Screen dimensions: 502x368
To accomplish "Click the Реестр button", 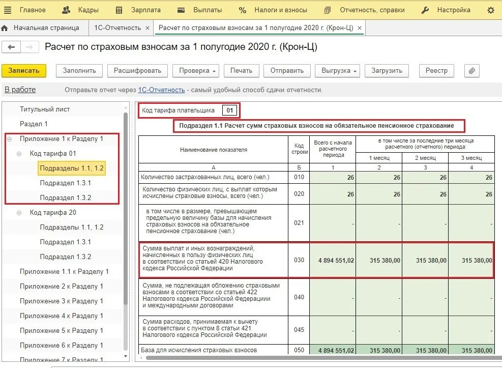I will click(x=437, y=71).
